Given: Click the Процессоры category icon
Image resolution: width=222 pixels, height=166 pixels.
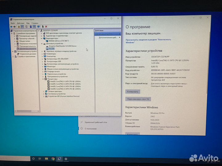Looking at the screenshot, I should click(x=46, y=79).
